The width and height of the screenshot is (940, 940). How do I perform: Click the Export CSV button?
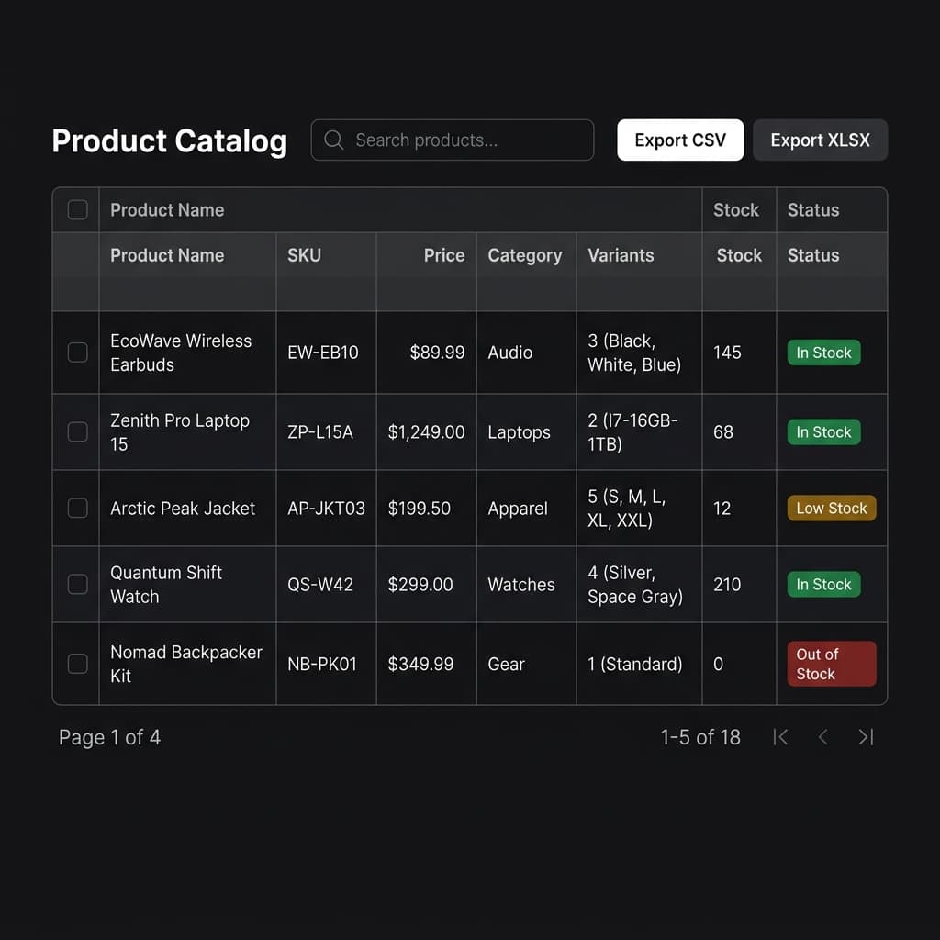coord(680,140)
